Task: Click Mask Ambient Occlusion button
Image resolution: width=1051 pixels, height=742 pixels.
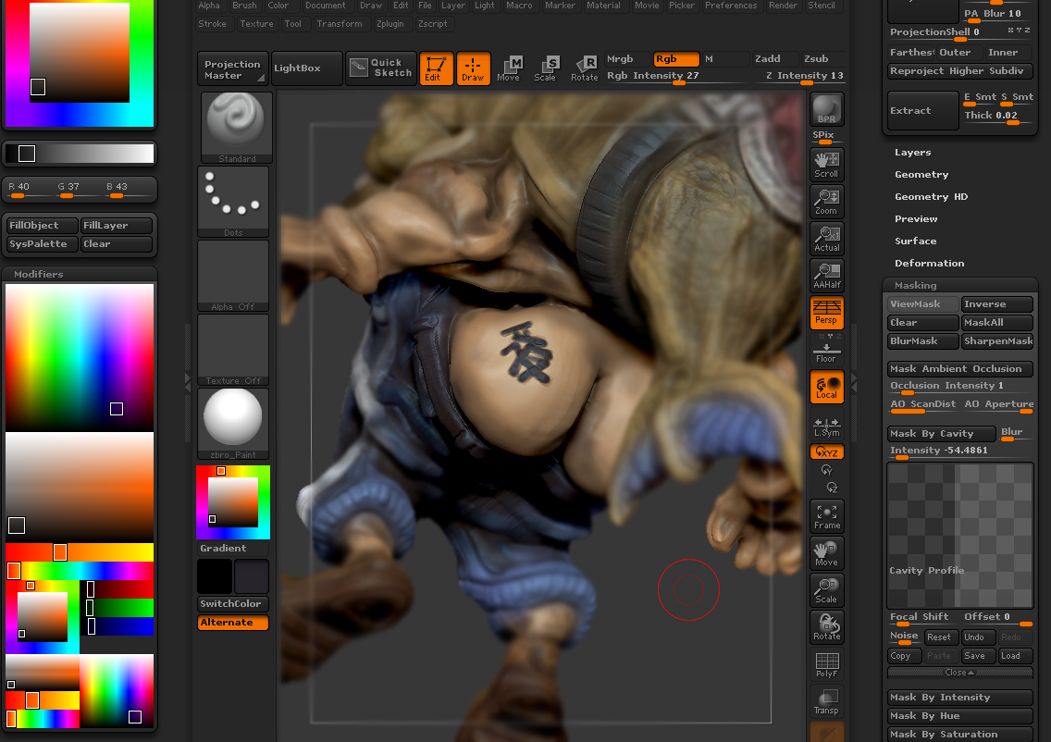Action: [x=959, y=368]
